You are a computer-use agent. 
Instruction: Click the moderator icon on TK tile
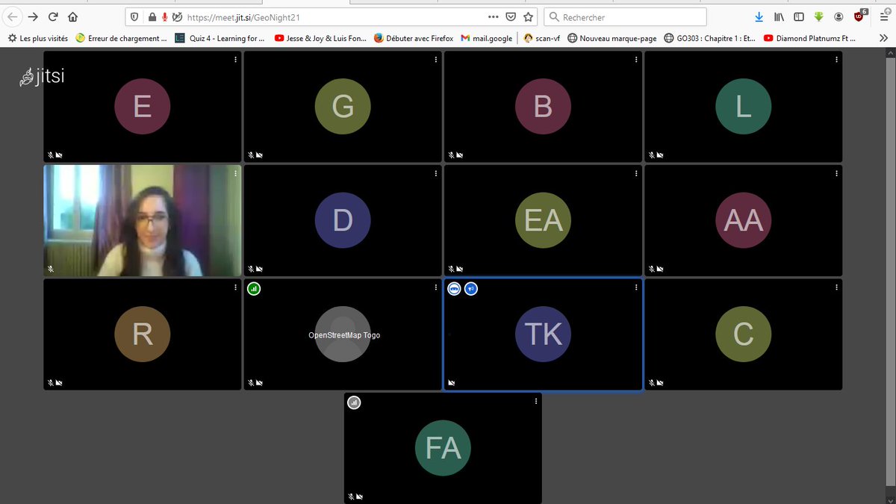[x=454, y=288]
